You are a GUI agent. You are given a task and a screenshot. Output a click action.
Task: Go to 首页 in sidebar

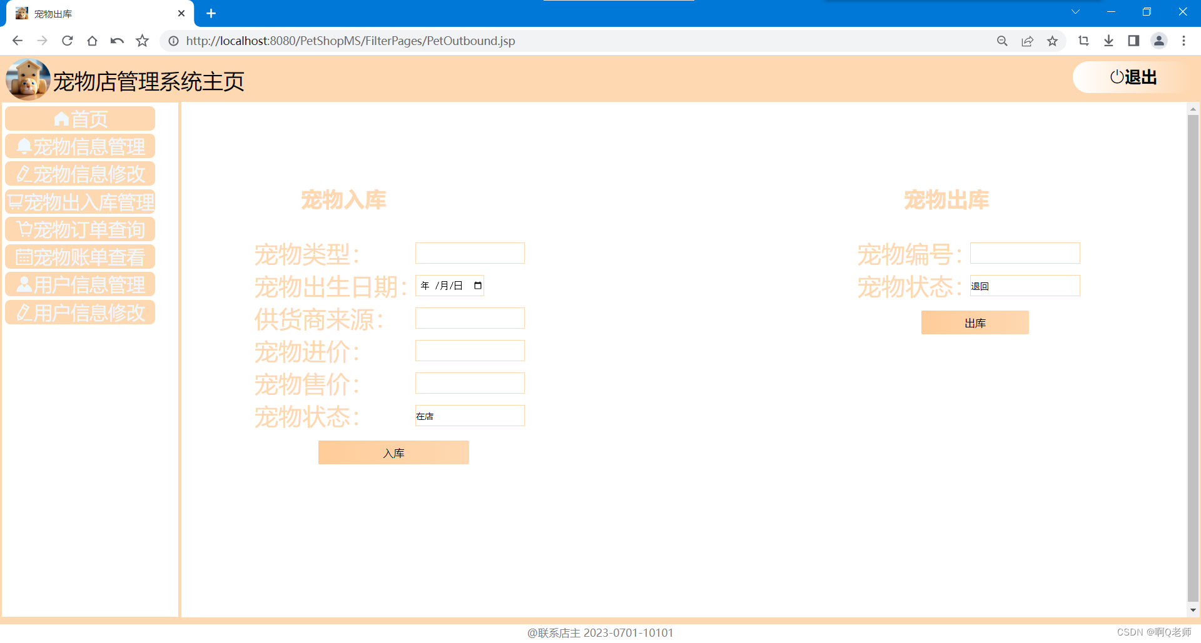(80, 119)
